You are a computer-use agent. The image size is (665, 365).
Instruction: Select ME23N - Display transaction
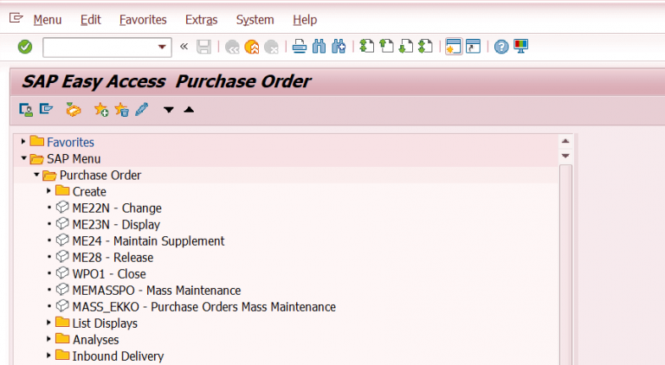(x=115, y=225)
